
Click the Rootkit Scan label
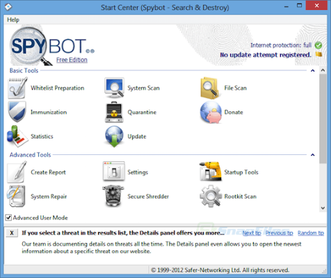(241, 197)
